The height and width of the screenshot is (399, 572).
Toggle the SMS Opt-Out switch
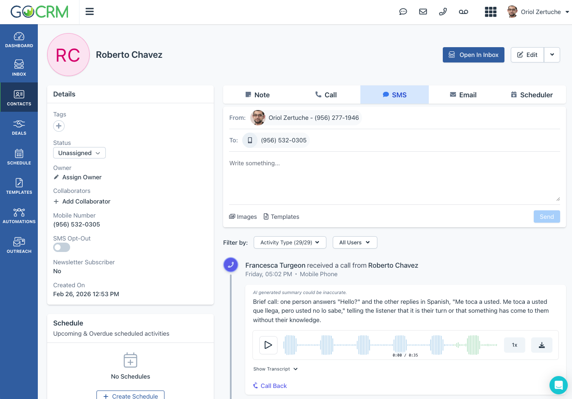click(62, 247)
